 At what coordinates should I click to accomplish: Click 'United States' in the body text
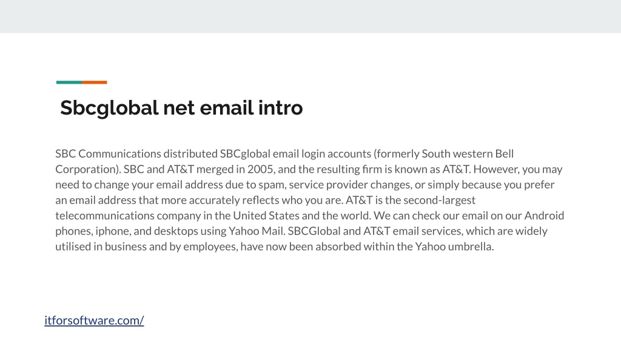[266, 215]
